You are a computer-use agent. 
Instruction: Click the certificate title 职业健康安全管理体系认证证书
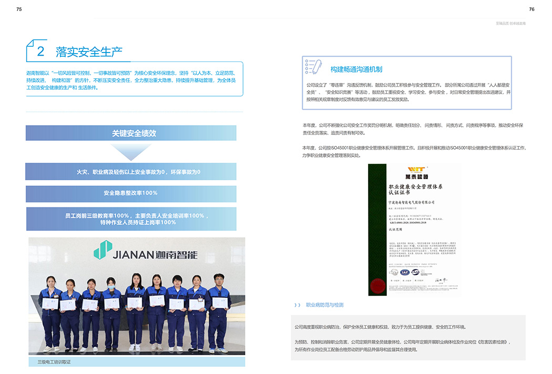point(415,190)
